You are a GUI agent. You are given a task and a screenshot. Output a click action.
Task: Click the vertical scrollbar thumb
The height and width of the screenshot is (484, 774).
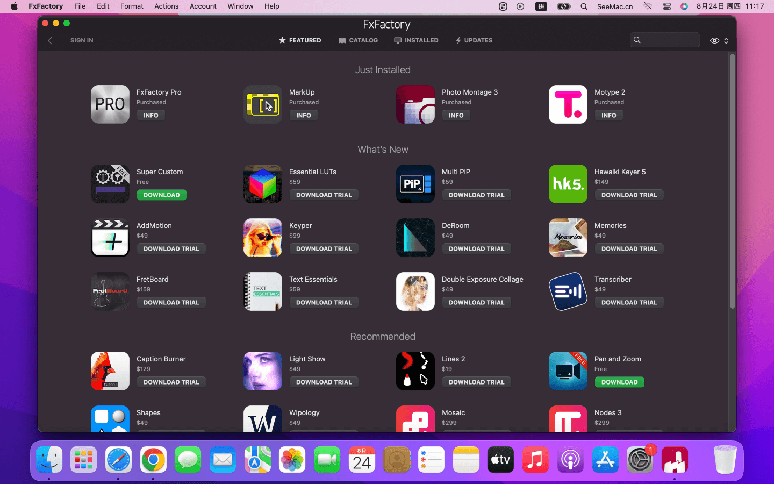coord(732,181)
